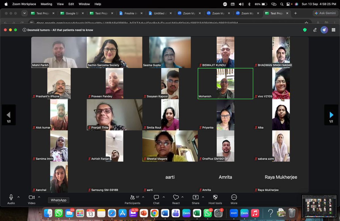
Task: Click the green encryption shield icon
Action: pos(305,30)
